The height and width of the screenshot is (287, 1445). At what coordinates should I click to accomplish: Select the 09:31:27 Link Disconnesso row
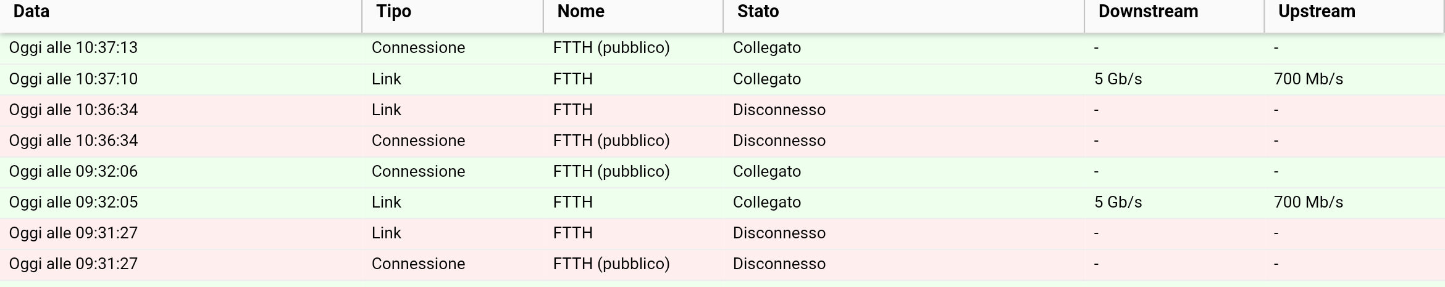point(722,233)
